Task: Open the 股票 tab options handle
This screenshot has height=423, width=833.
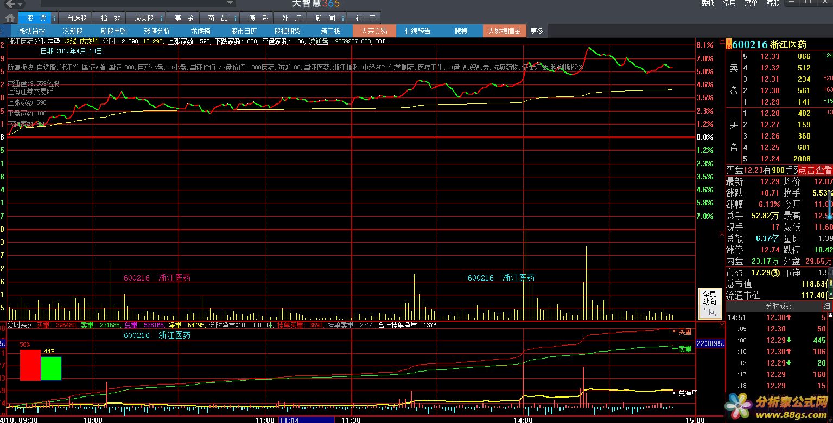Action: point(55,18)
